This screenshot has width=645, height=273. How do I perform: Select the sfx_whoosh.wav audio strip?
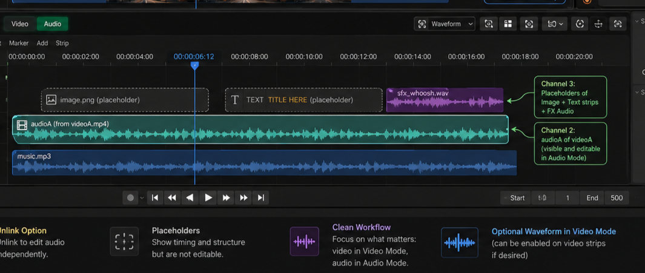pos(445,100)
